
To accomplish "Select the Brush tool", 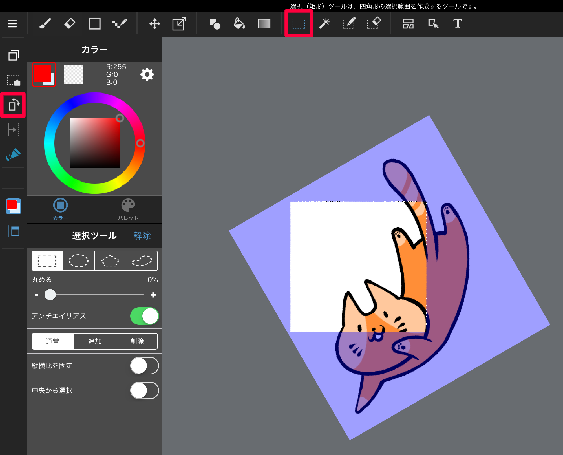I will [45, 24].
